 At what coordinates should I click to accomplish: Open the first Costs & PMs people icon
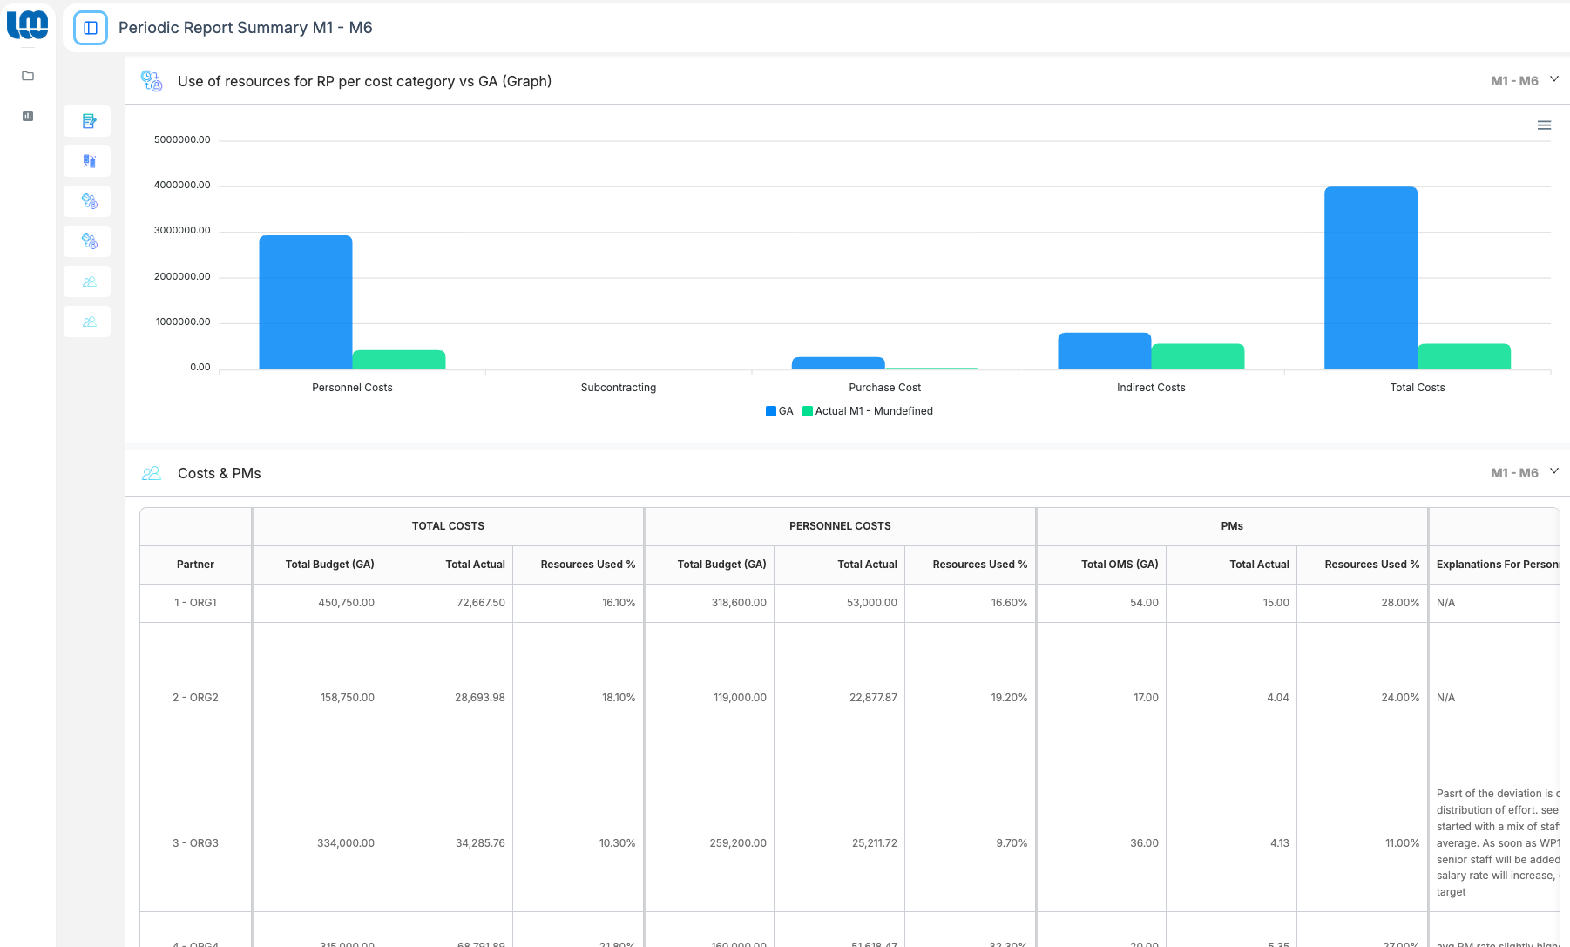87,281
